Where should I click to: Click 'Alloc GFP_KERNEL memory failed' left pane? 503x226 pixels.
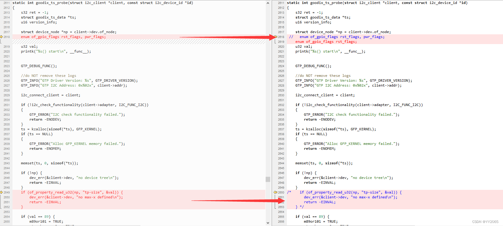(77, 144)
